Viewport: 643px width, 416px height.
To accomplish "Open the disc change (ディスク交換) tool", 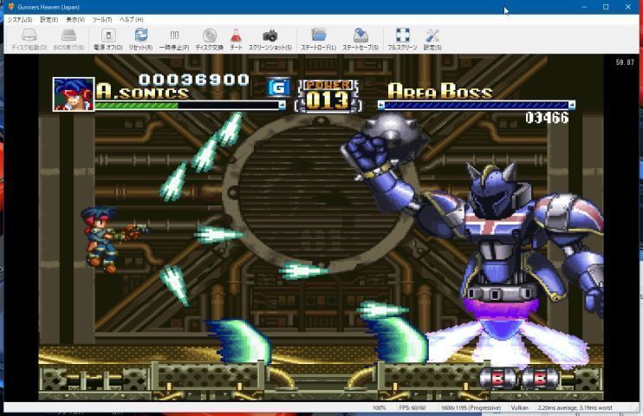I will click(209, 40).
